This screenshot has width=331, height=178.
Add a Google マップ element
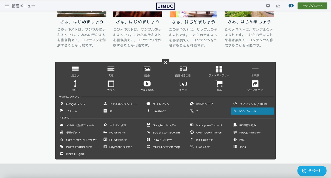(x=73, y=104)
